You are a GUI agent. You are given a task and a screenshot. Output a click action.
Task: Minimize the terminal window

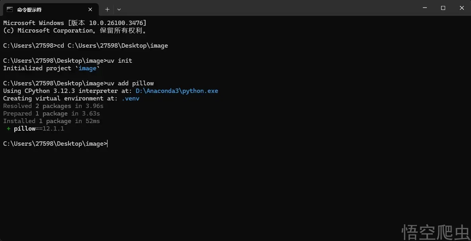[x=424, y=8]
